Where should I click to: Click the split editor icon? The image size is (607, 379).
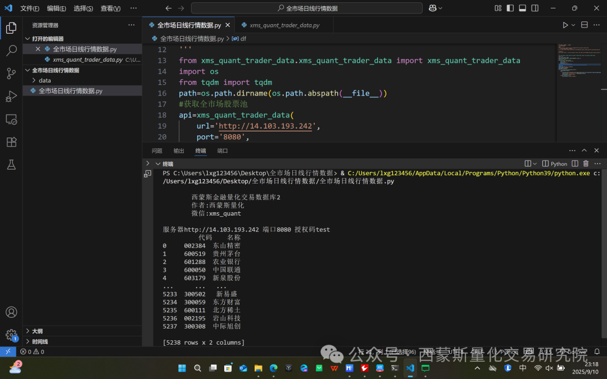[585, 25]
